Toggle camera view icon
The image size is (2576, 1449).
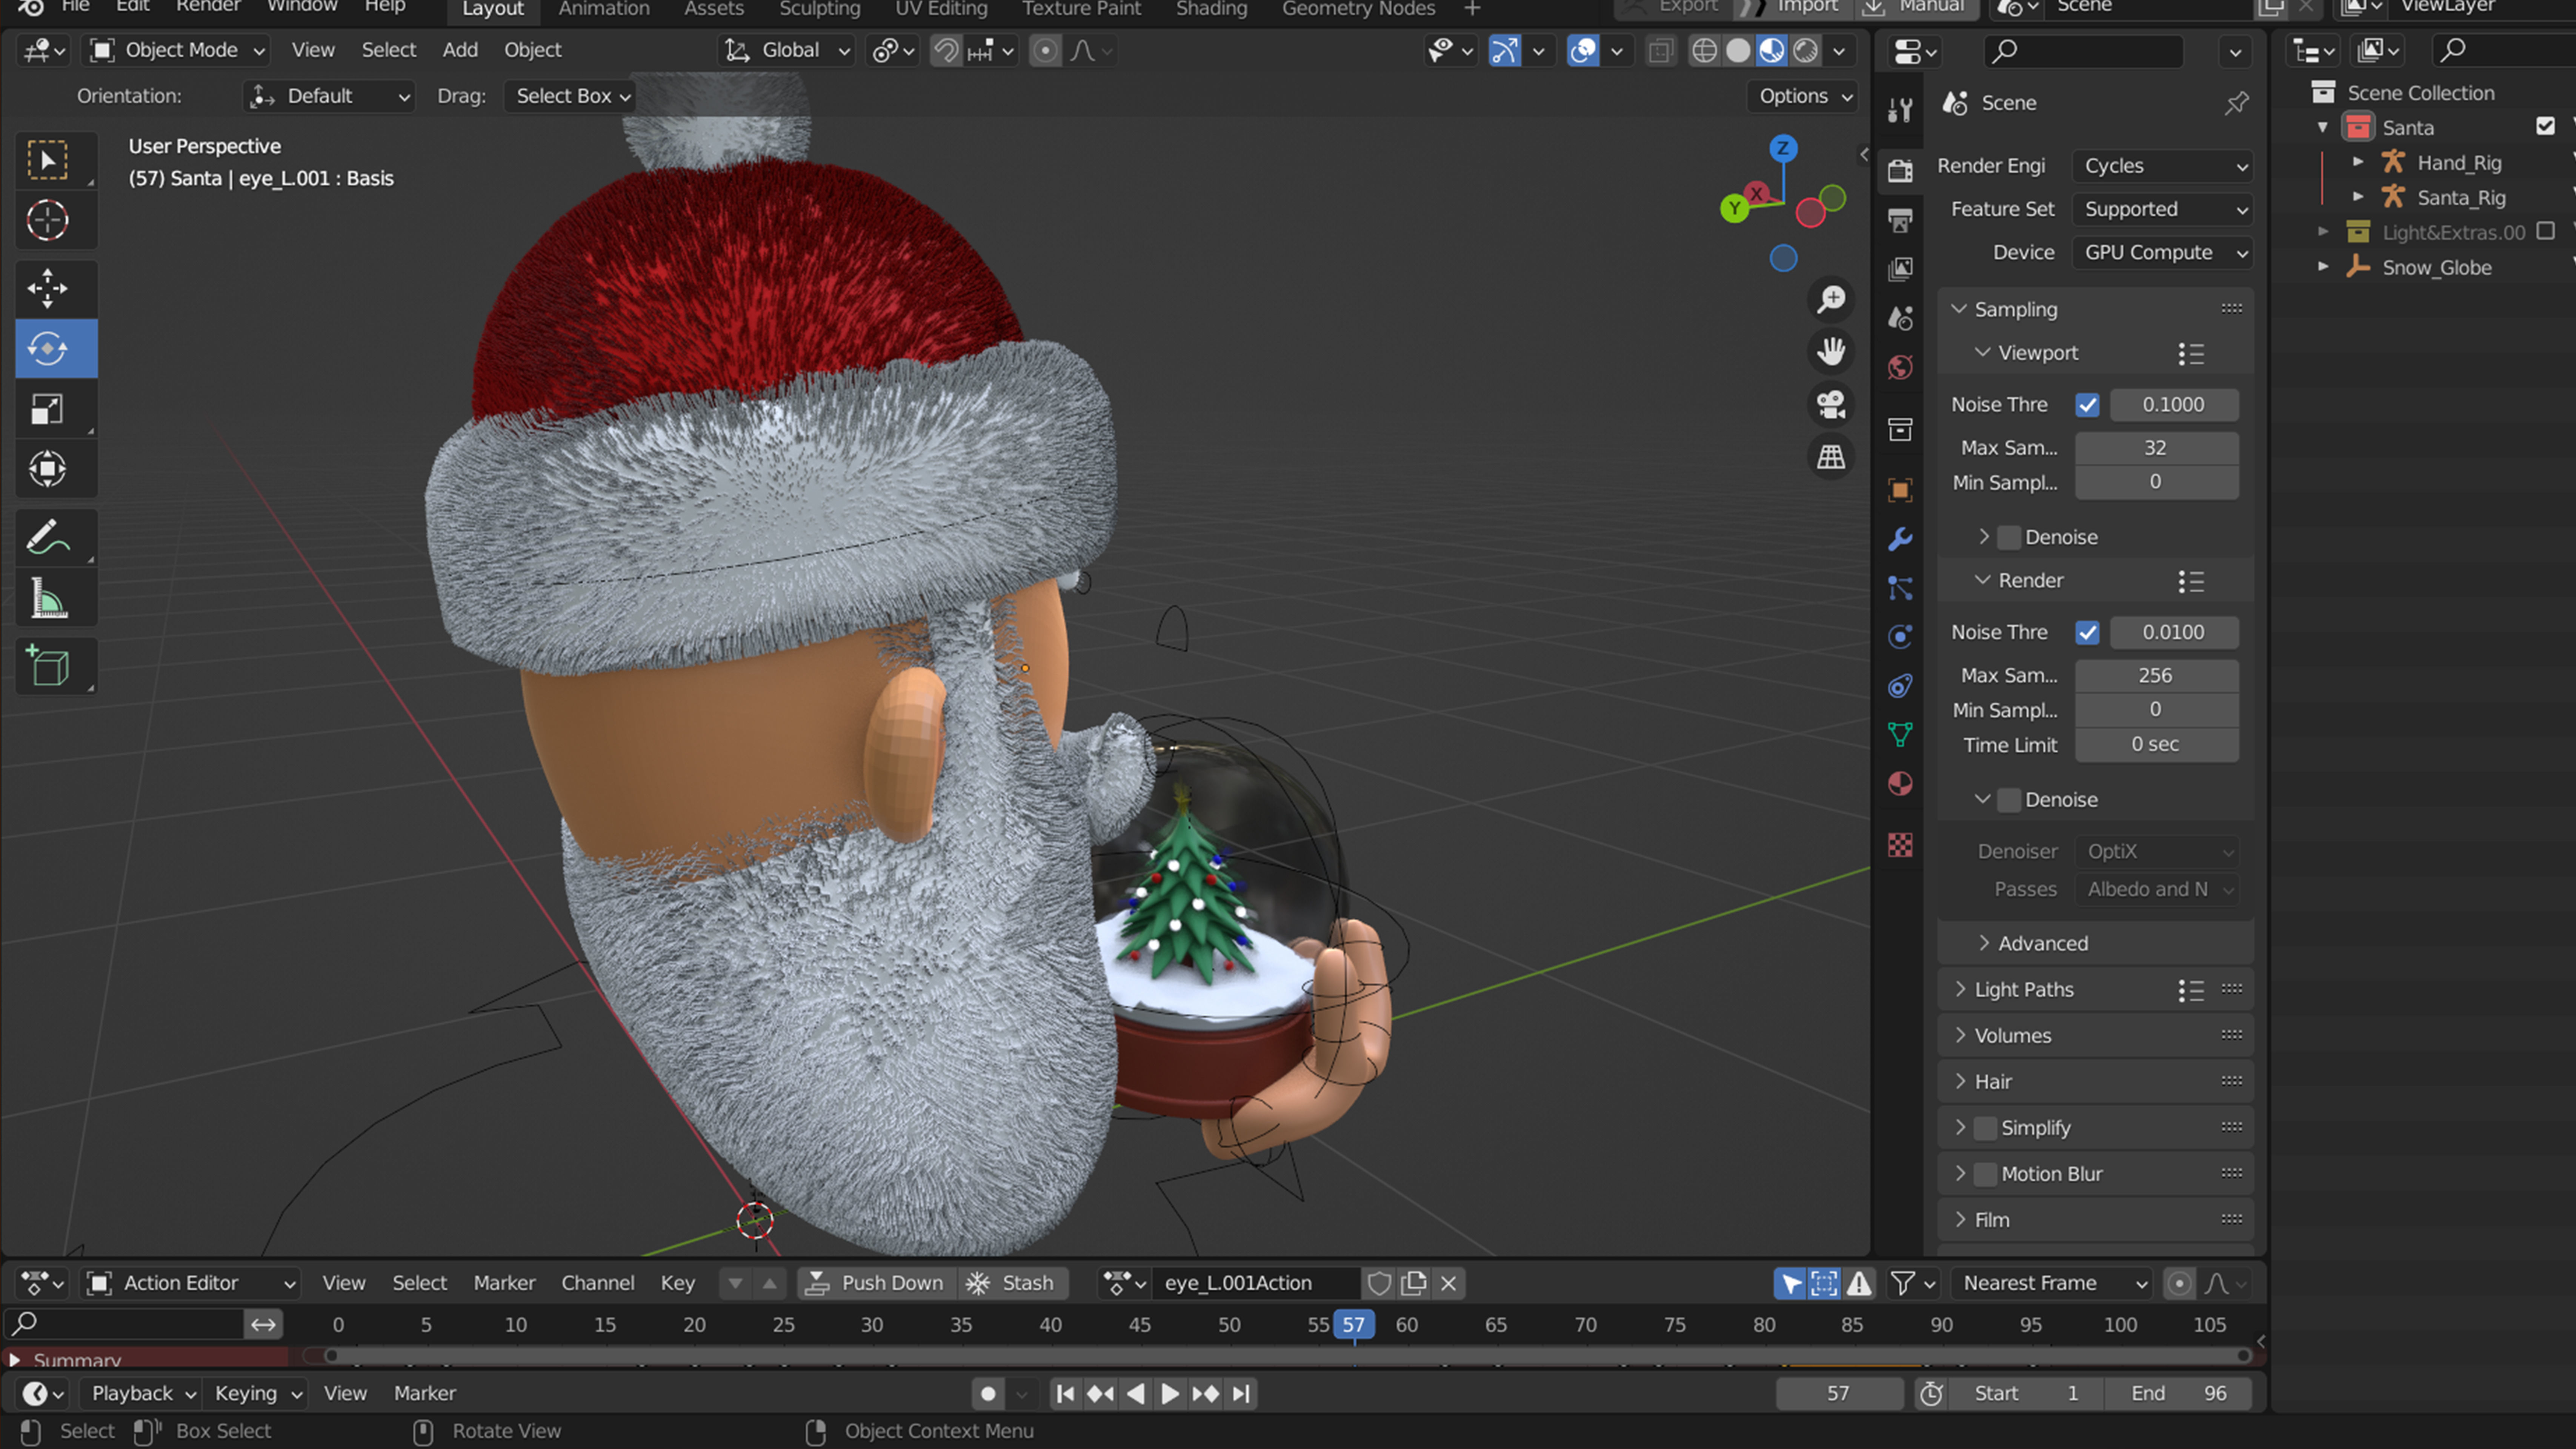click(x=1831, y=405)
